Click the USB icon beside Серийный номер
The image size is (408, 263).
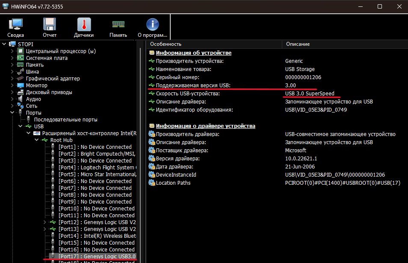(152, 77)
